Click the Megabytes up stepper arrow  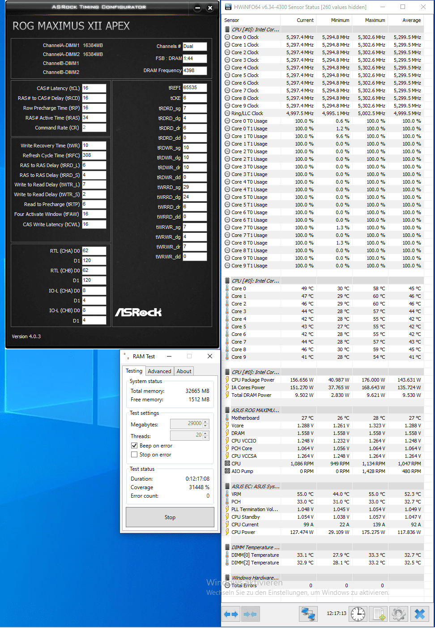coord(205,422)
